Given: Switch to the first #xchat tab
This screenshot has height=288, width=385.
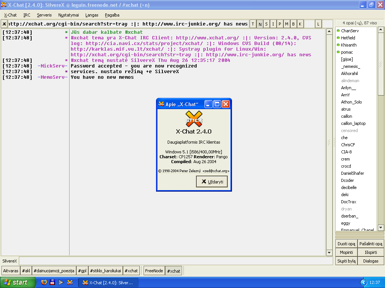Looking at the screenshot, I should pos(131,271).
